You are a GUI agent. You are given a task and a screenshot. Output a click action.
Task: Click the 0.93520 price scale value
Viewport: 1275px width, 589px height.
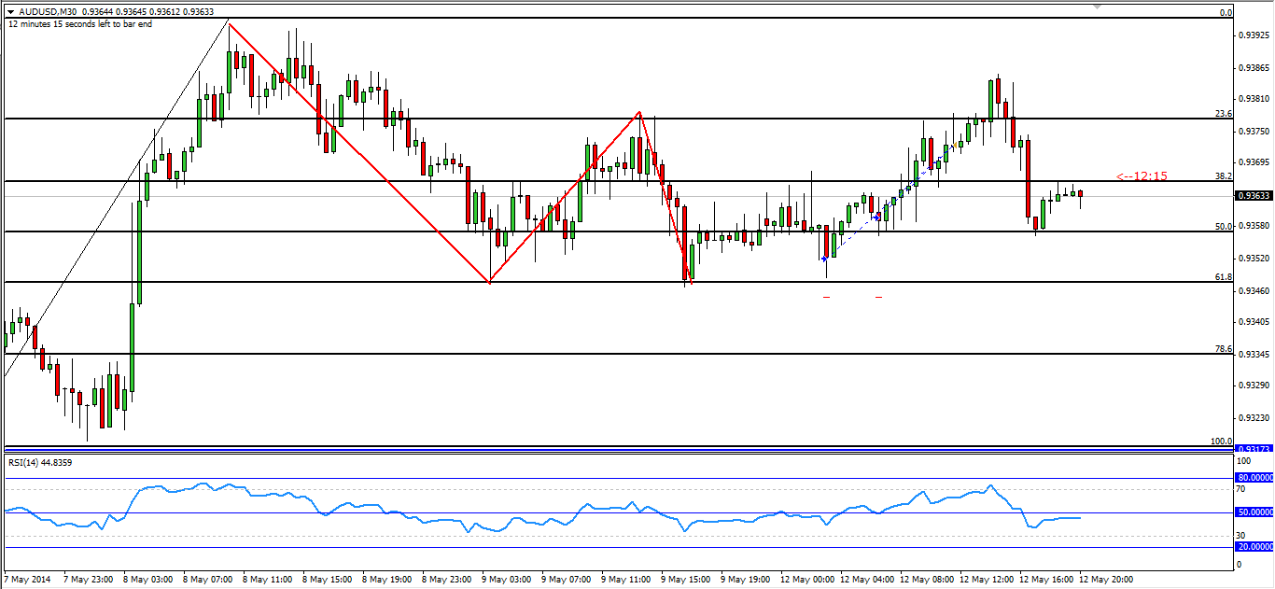tap(1254, 258)
